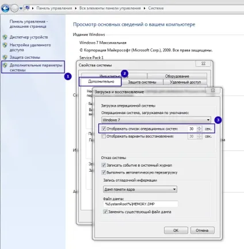Open Настройка удаленного доступа link
244x249 pixels.
tap(30, 47)
